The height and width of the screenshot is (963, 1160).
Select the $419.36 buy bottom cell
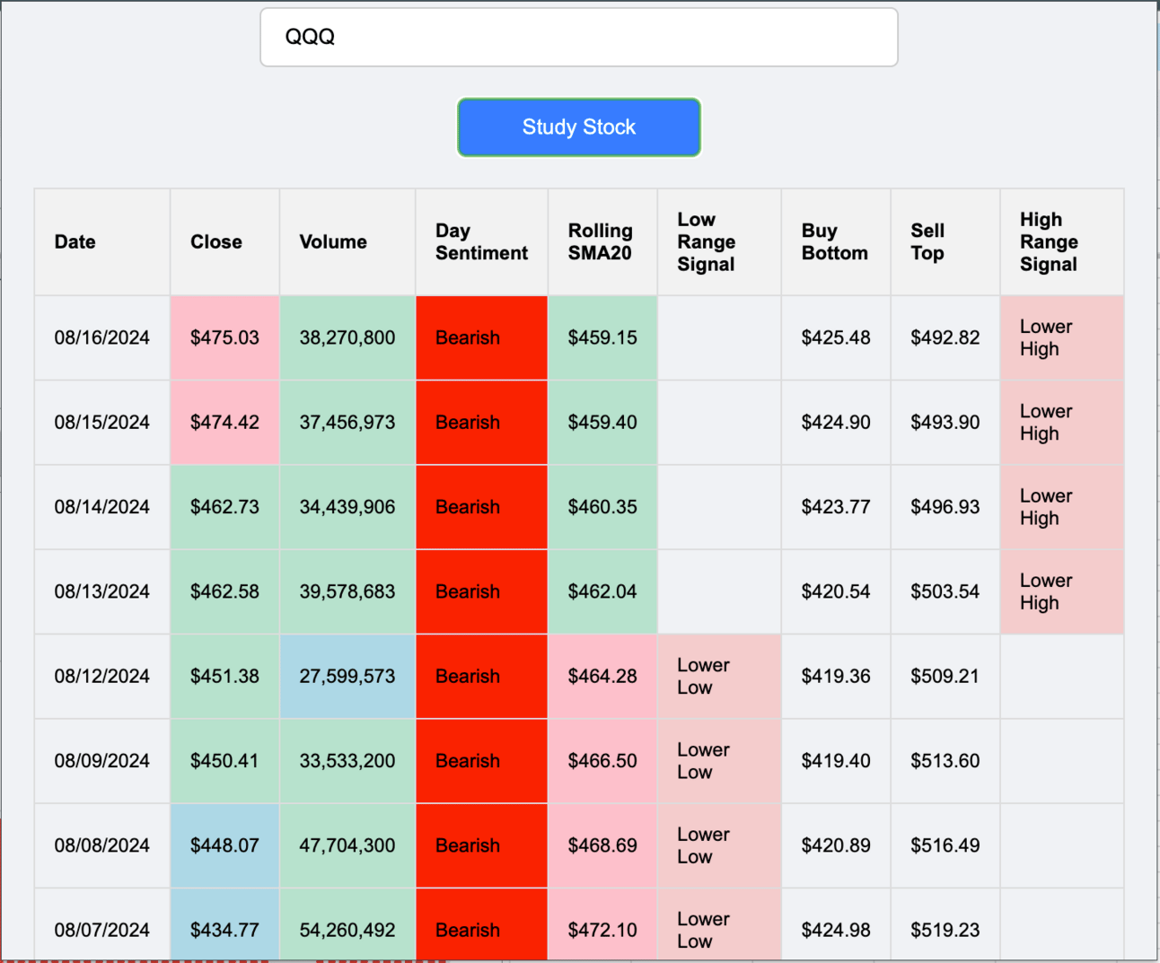837,677
